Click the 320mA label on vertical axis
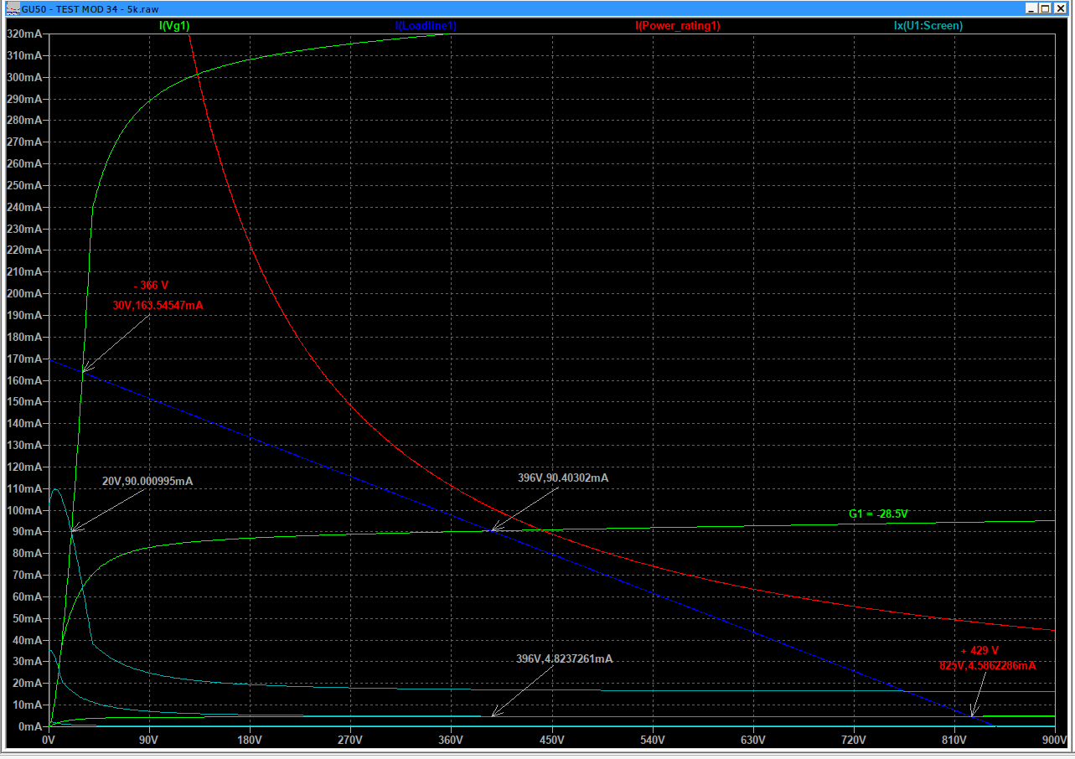 [23, 34]
